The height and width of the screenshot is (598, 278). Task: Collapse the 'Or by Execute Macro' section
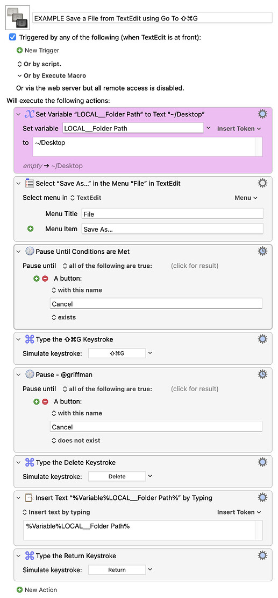coord(19,75)
